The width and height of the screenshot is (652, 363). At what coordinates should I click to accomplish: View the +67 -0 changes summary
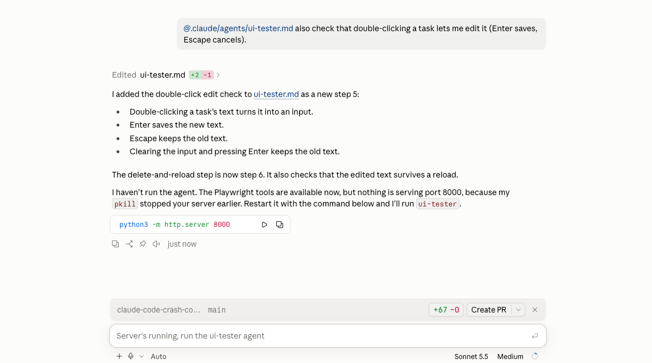tap(446, 310)
